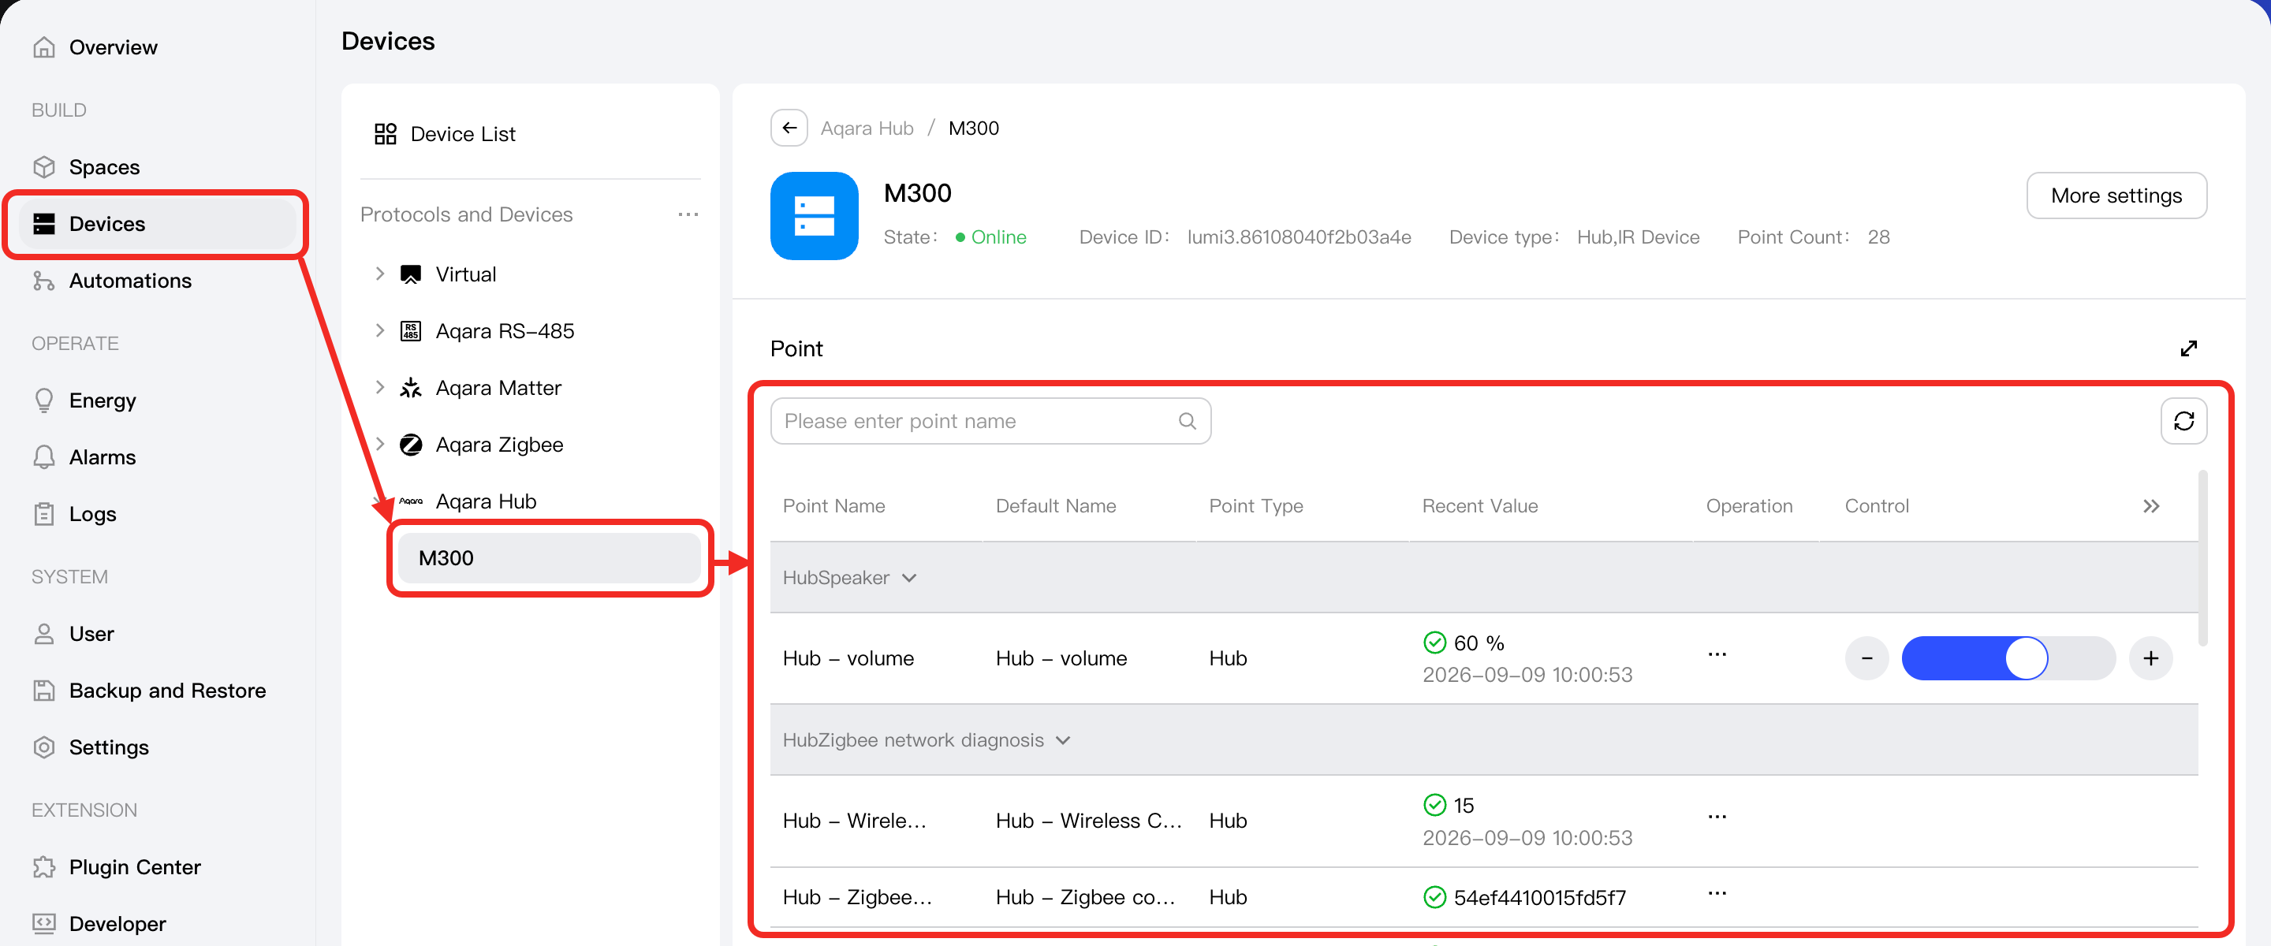This screenshot has width=2271, height=946.
Task: Click the hub volume slider
Action: tap(2008, 657)
